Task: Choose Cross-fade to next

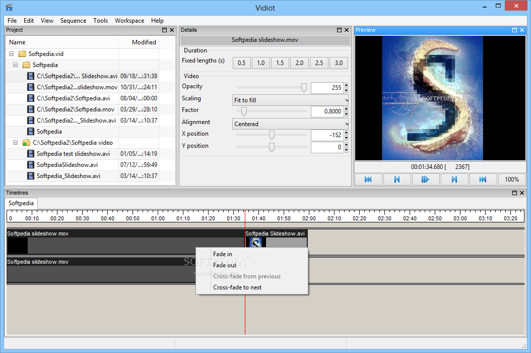Action: point(252,287)
